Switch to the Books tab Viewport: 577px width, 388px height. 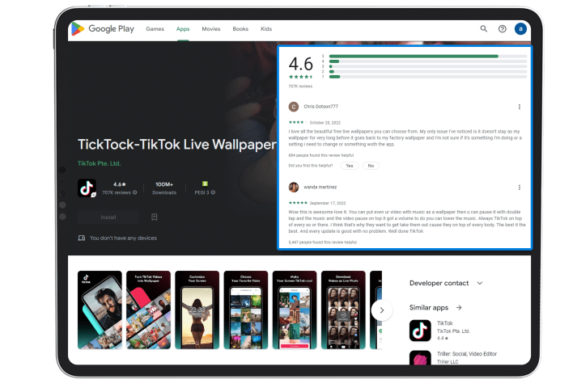[x=240, y=28]
